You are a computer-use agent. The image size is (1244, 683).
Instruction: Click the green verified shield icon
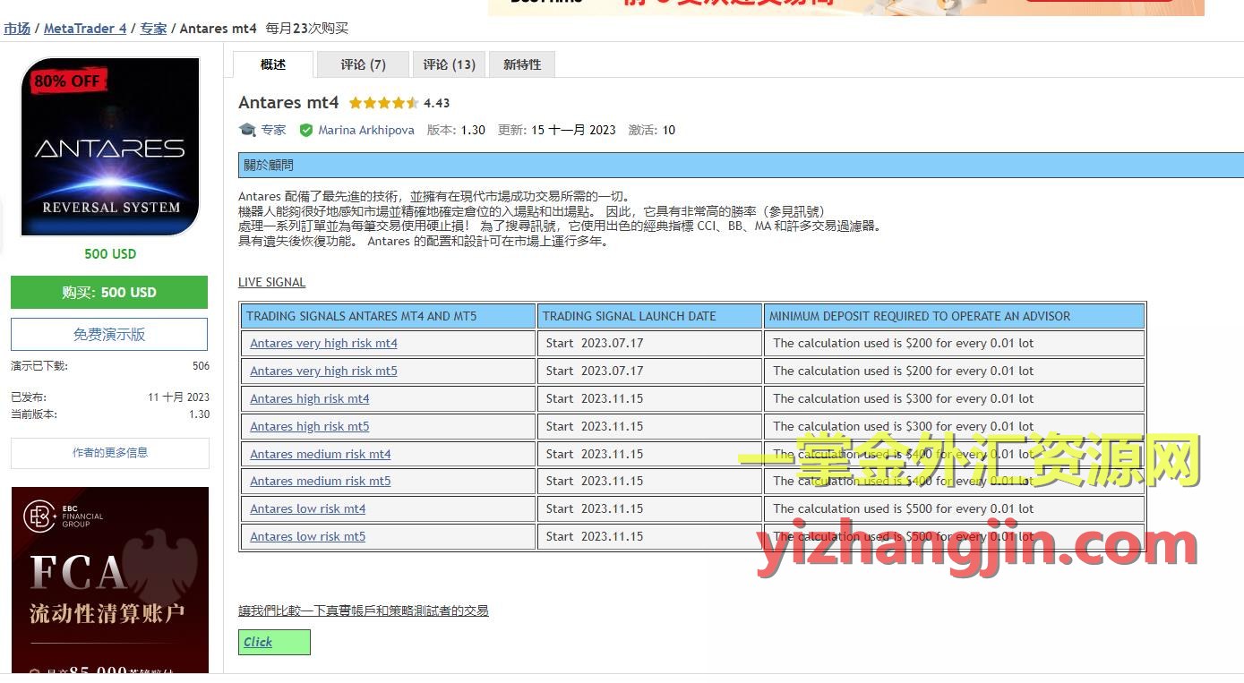(306, 130)
